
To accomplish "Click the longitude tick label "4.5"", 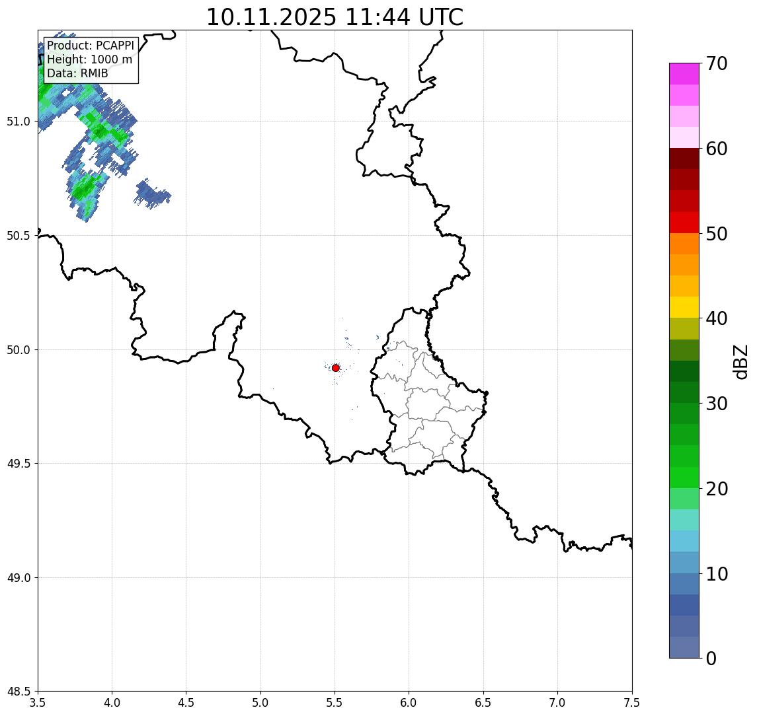I will (x=186, y=703).
